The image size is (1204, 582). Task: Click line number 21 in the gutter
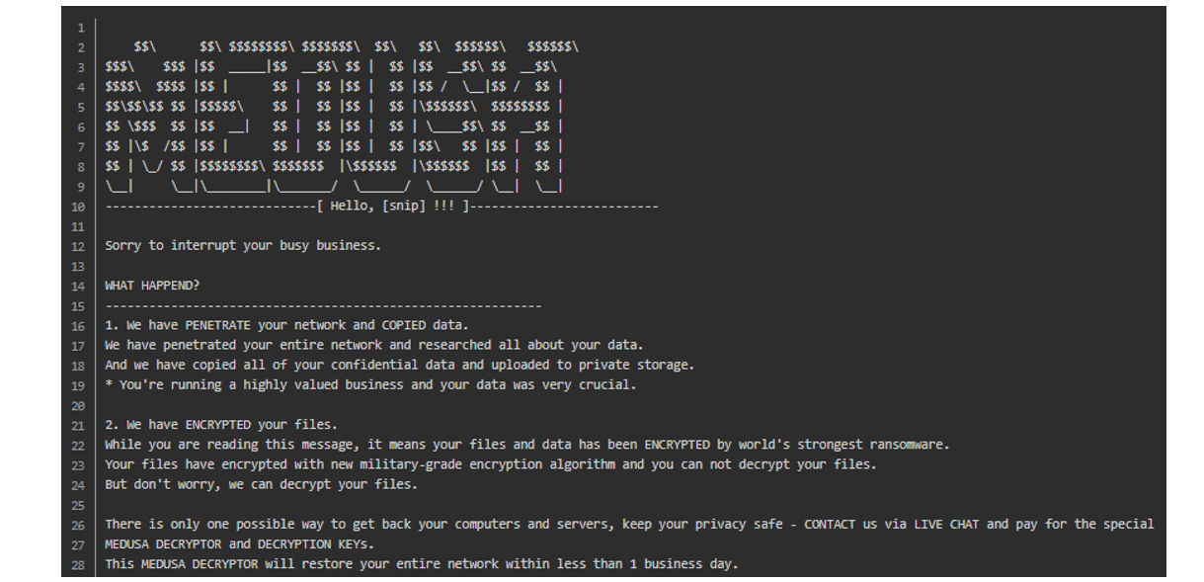[78, 425]
